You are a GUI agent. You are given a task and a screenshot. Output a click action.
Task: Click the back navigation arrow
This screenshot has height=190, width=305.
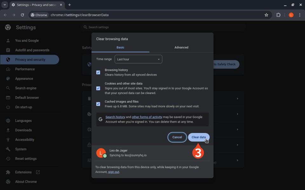[5, 15]
